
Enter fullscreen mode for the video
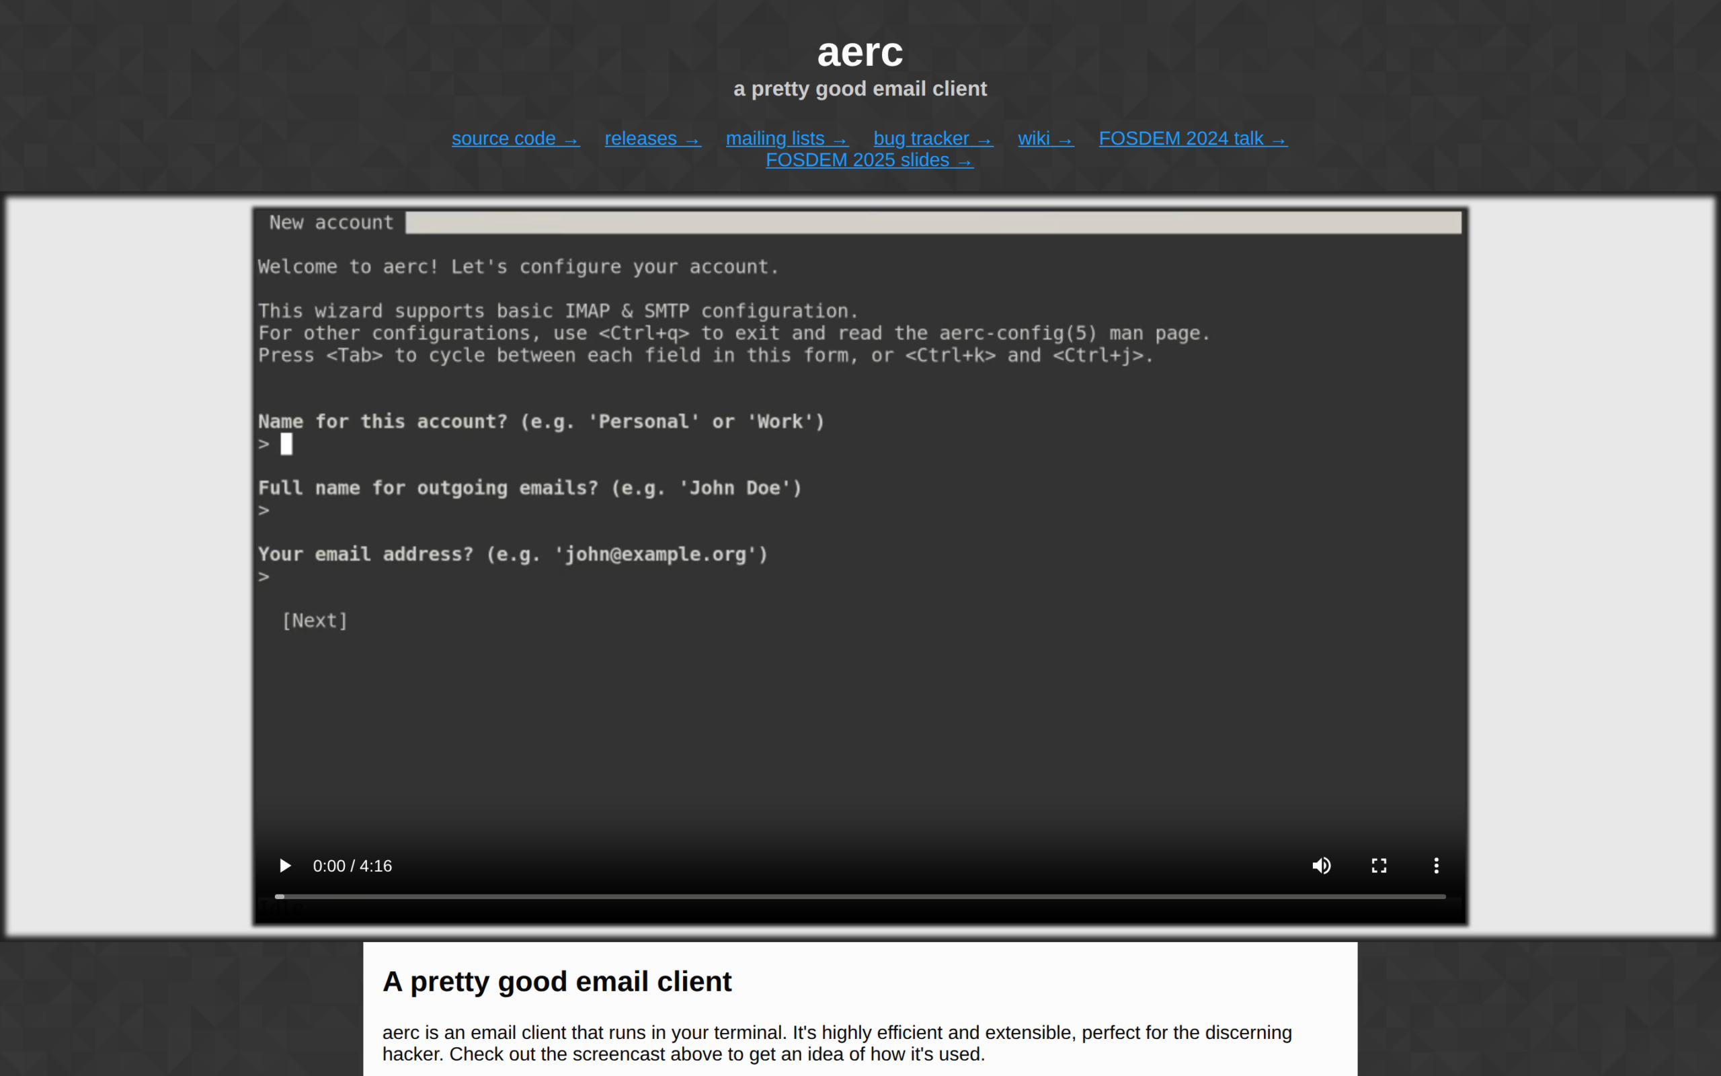(1379, 866)
